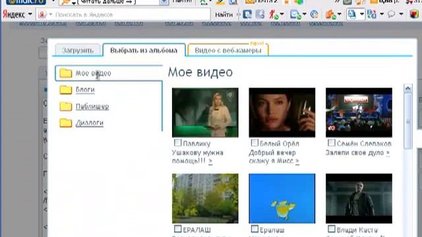Click the blue Ералаш video thumbnail

pyautogui.click(x=282, y=199)
